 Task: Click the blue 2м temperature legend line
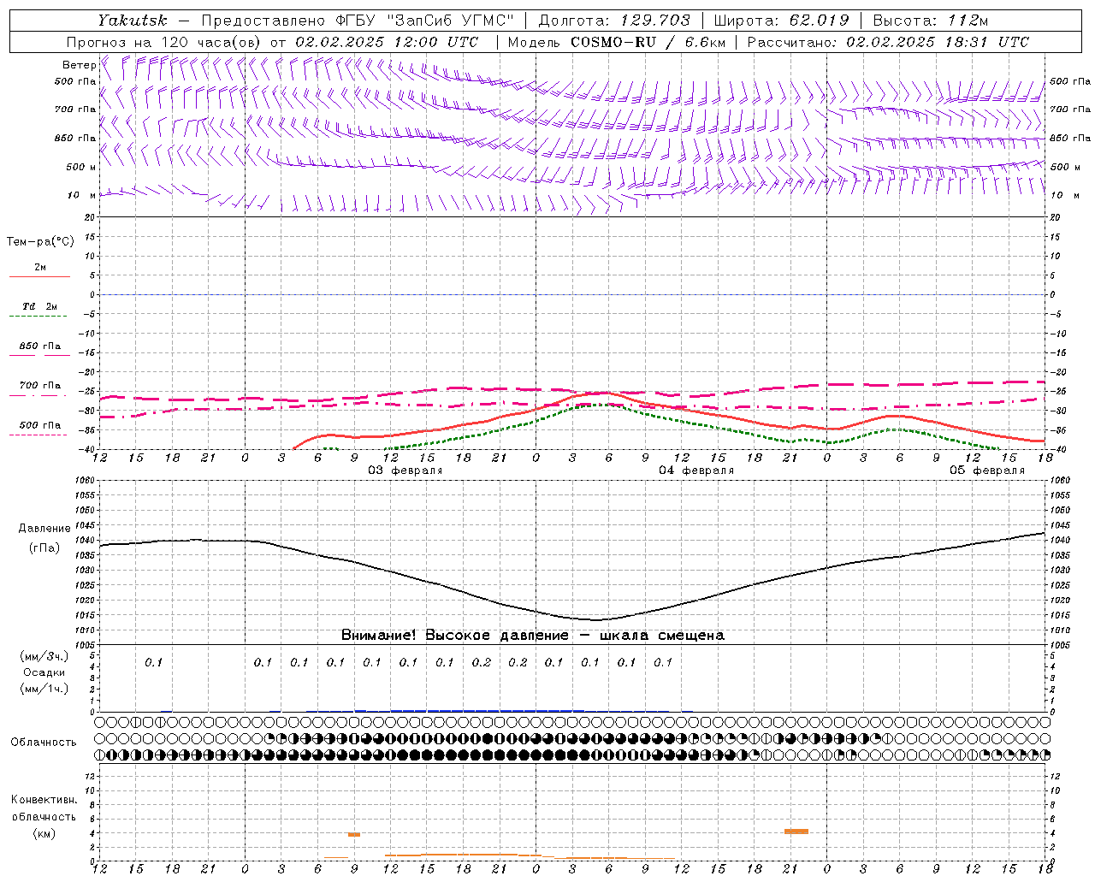pos(39,276)
